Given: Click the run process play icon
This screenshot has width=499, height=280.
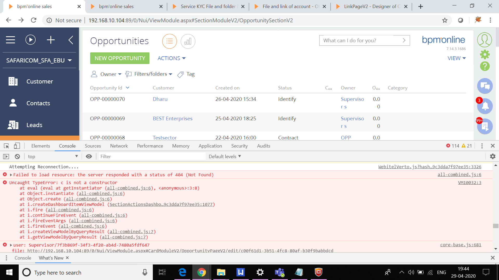Looking at the screenshot, I should click(30, 40).
